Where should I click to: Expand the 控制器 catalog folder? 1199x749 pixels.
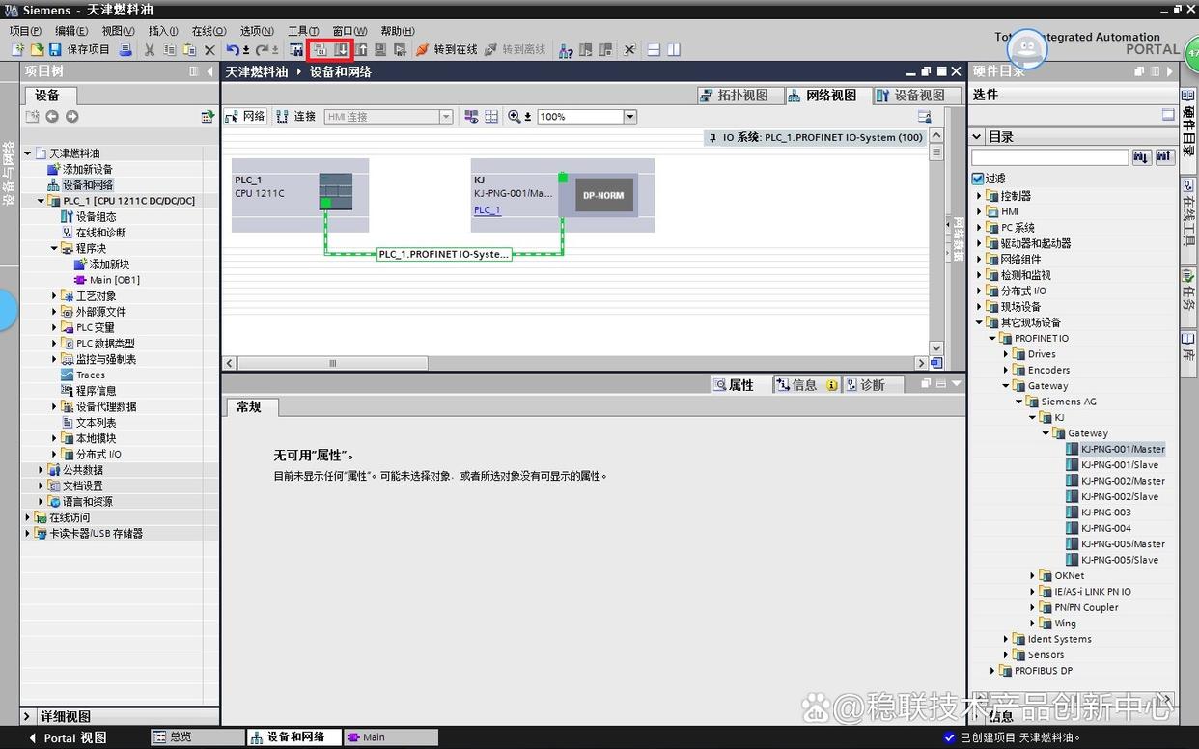pos(979,196)
